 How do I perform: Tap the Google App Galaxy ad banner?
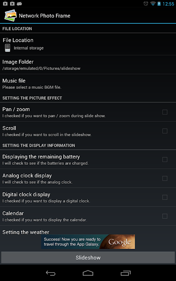point(88,242)
